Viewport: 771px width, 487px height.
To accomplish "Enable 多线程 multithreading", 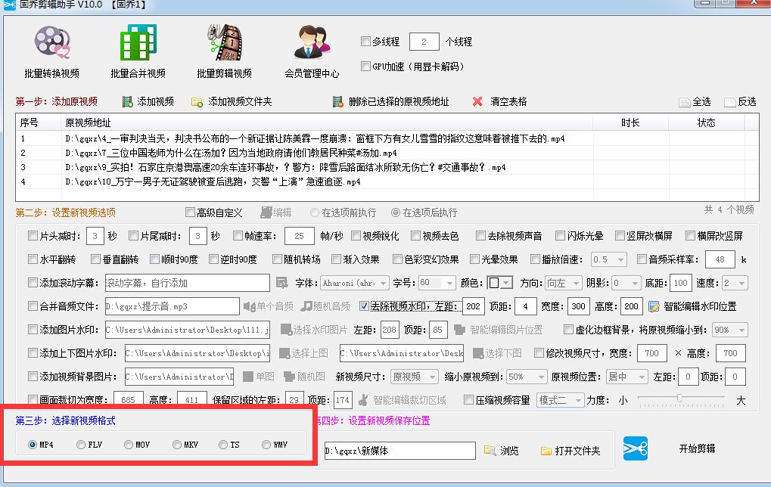I will point(366,41).
